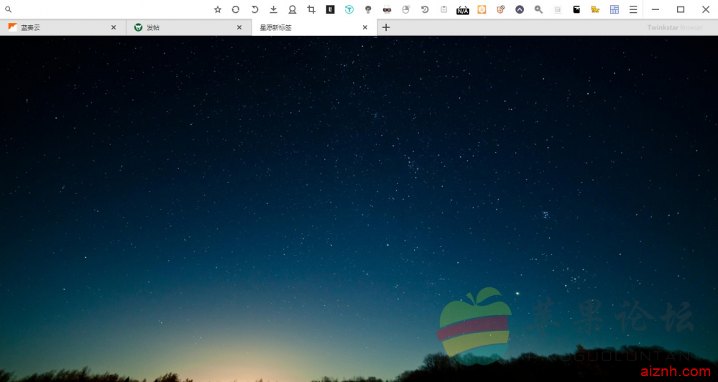Click the undo closed tab arrow icon

(254, 9)
